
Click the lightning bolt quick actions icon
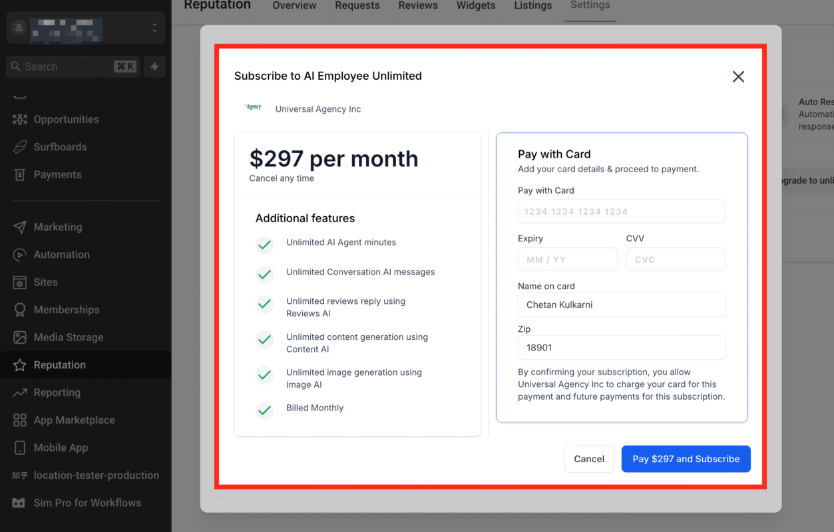tap(154, 66)
